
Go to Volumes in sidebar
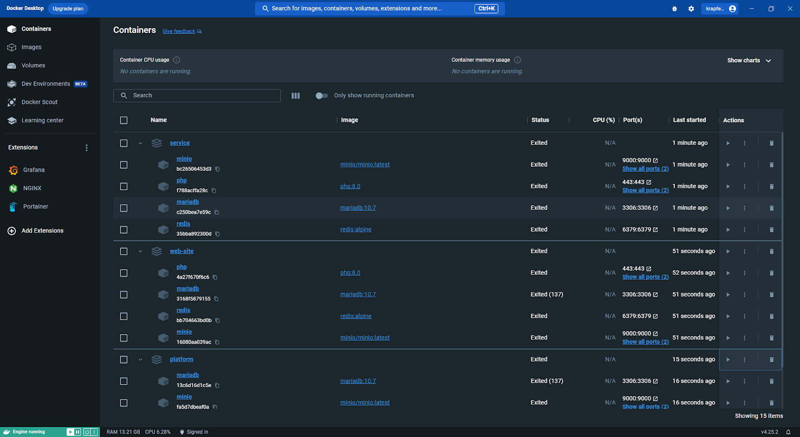point(33,65)
